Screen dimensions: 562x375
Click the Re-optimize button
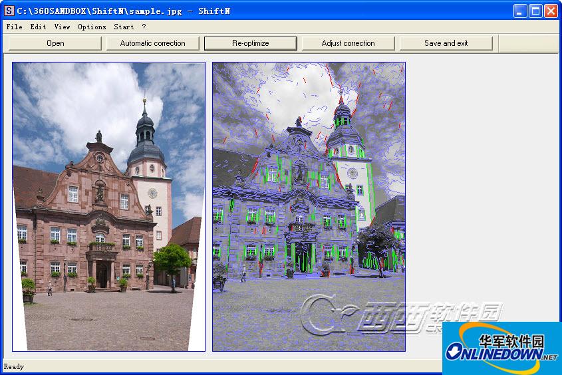[251, 43]
